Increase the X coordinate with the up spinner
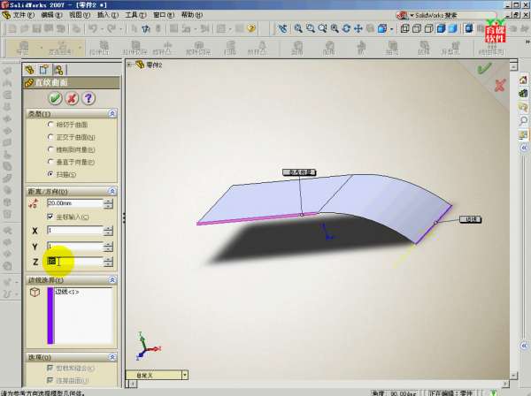Viewport: 531px width, 396px height. (x=108, y=227)
